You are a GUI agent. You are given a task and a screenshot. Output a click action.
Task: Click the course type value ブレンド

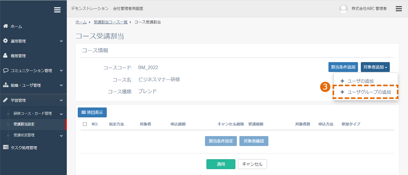(x=148, y=91)
